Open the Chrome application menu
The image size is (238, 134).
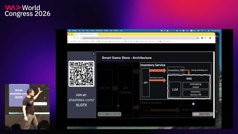[x=74, y=31]
